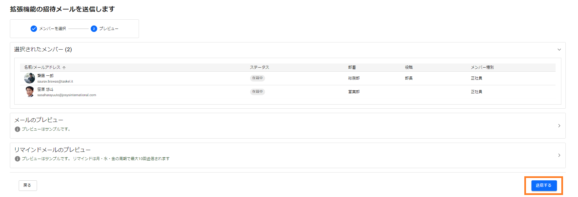Click the メンバーを選択 step label
The image size is (578, 197).
pyautogui.click(x=52, y=29)
